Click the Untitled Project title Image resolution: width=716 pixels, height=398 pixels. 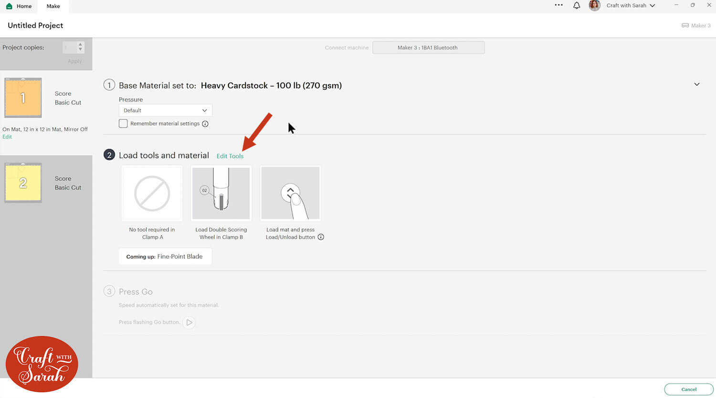pyautogui.click(x=35, y=25)
